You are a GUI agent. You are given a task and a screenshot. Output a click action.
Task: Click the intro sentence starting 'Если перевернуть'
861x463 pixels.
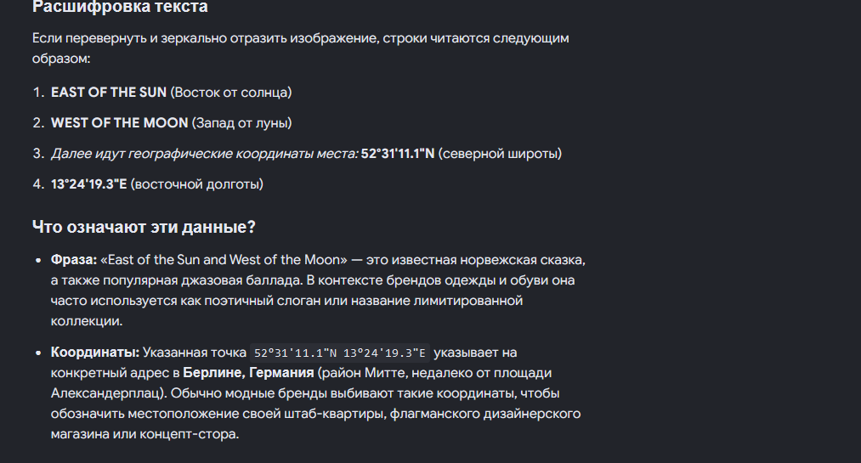point(300,48)
